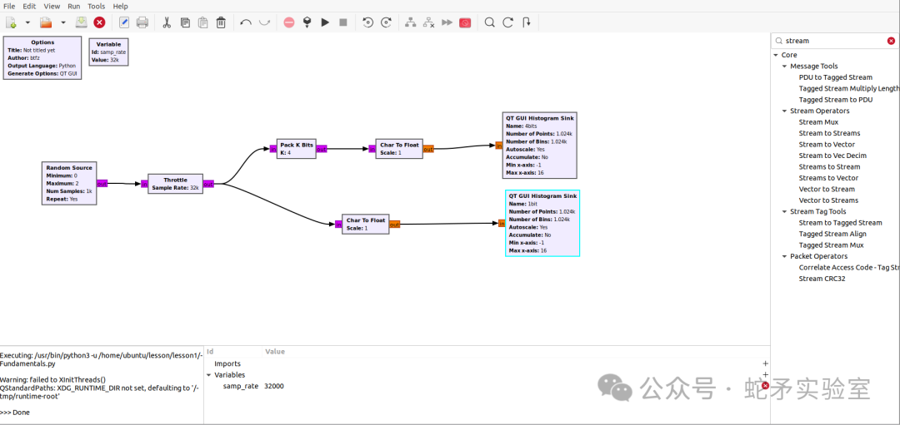Viewport: 900px width, 425px height.
Task: Open an existing flow graph file
Action: pyautogui.click(x=46, y=22)
